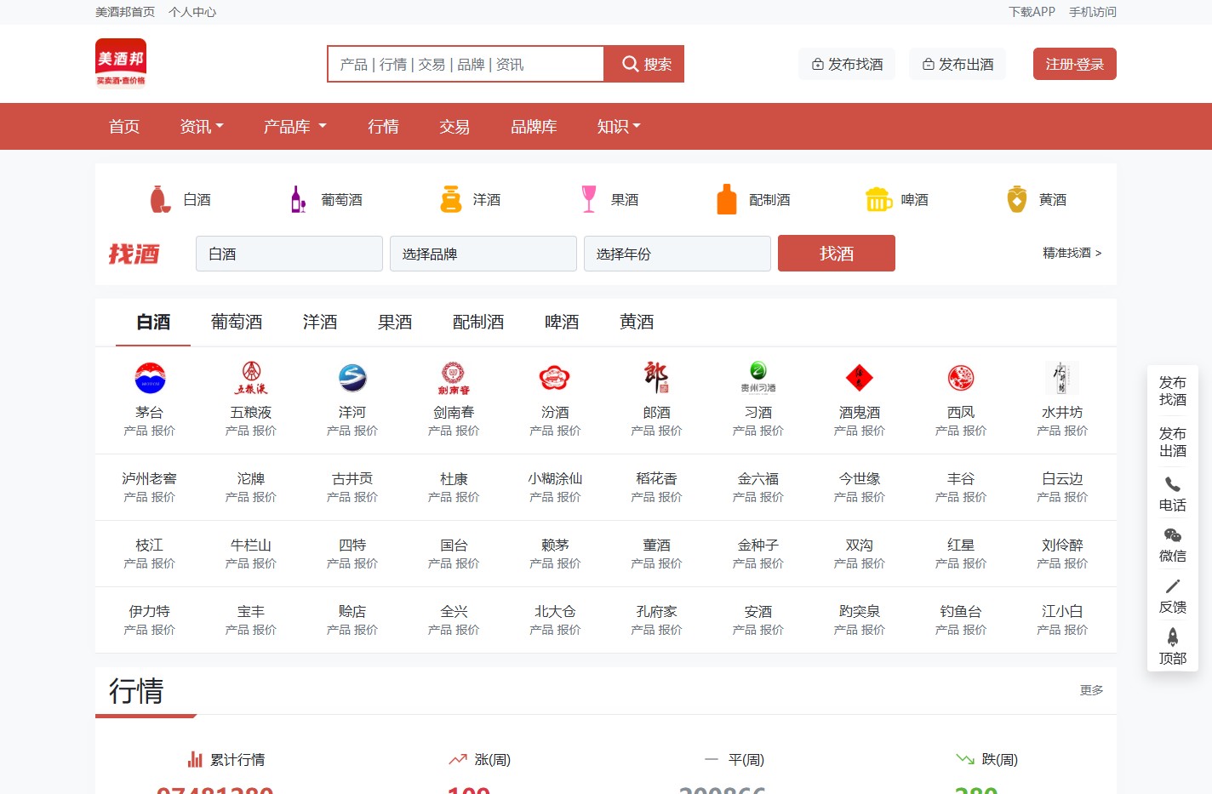The width and height of the screenshot is (1212, 794).
Task: Open the 郎酒 brand logo
Action: 656,378
